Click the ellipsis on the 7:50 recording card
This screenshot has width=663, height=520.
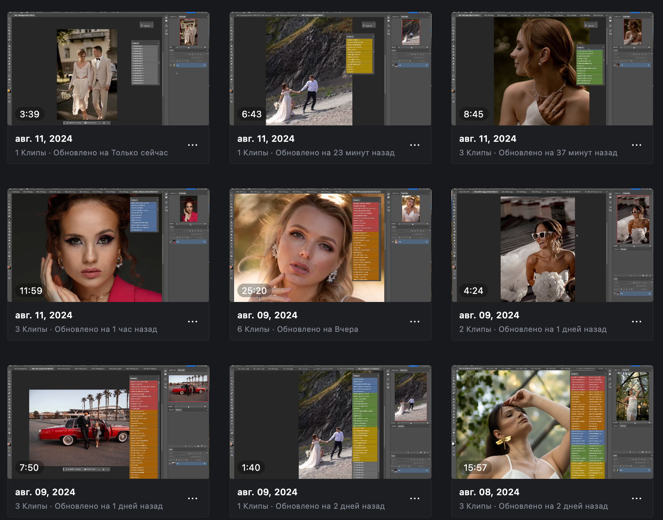tap(192, 498)
